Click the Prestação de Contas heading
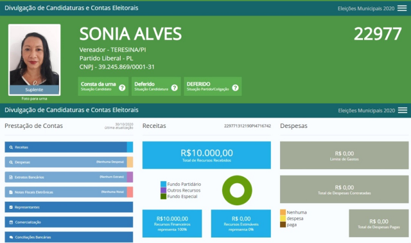The image size is (411, 243). point(34,126)
